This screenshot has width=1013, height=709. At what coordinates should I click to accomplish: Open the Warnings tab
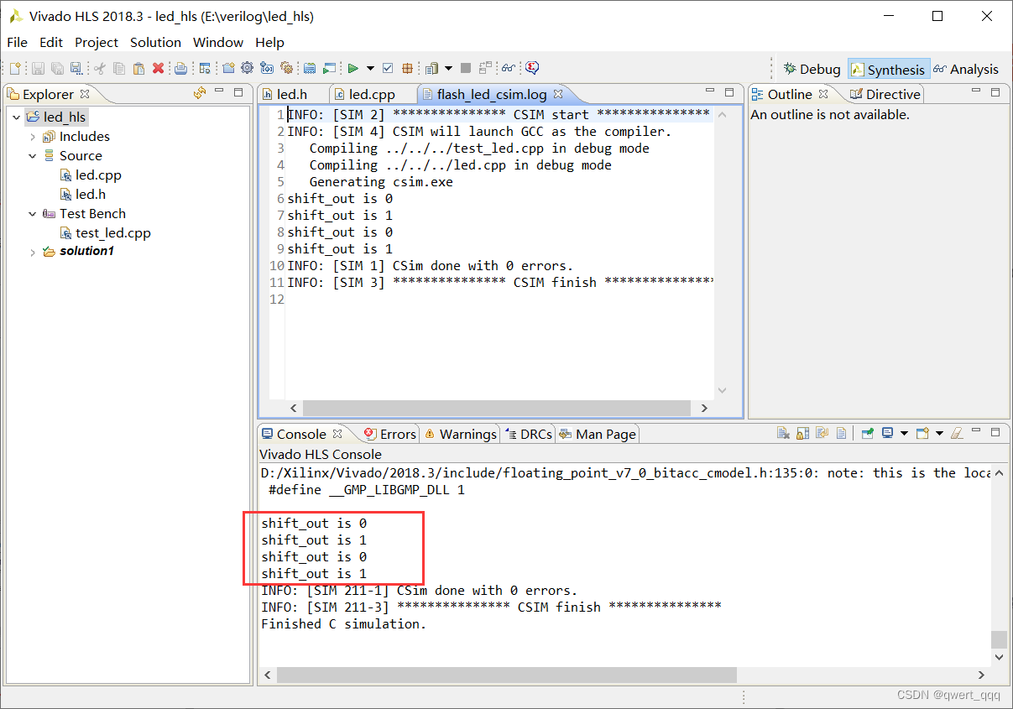click(460, 434)
